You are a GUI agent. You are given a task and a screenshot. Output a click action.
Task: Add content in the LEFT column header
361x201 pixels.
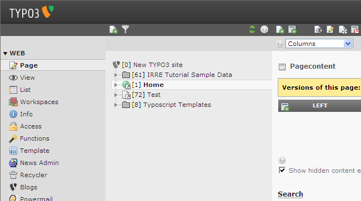tap(285, 107)
